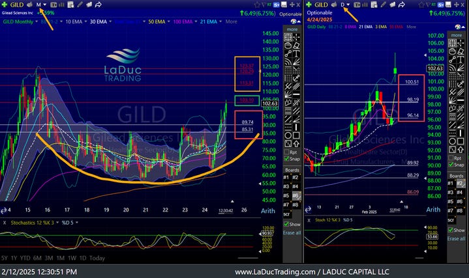This screenshot has height=278, width=469.
Task: Expand Stochastics 12 %K 3 dropdown
Action: point(57,223)
